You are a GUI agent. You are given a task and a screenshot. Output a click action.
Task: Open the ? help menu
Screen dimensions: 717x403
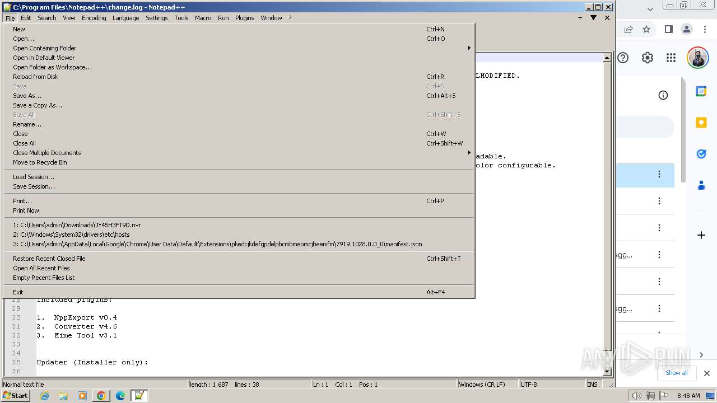[x=290, y=18]
